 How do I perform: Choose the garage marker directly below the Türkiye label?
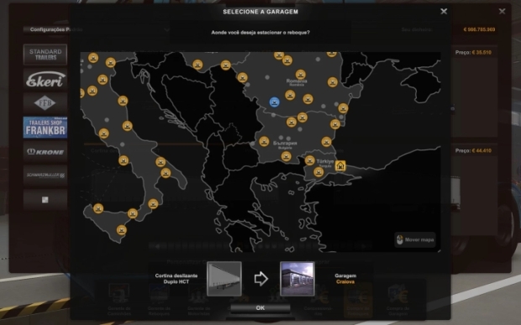tap(318, 172)
